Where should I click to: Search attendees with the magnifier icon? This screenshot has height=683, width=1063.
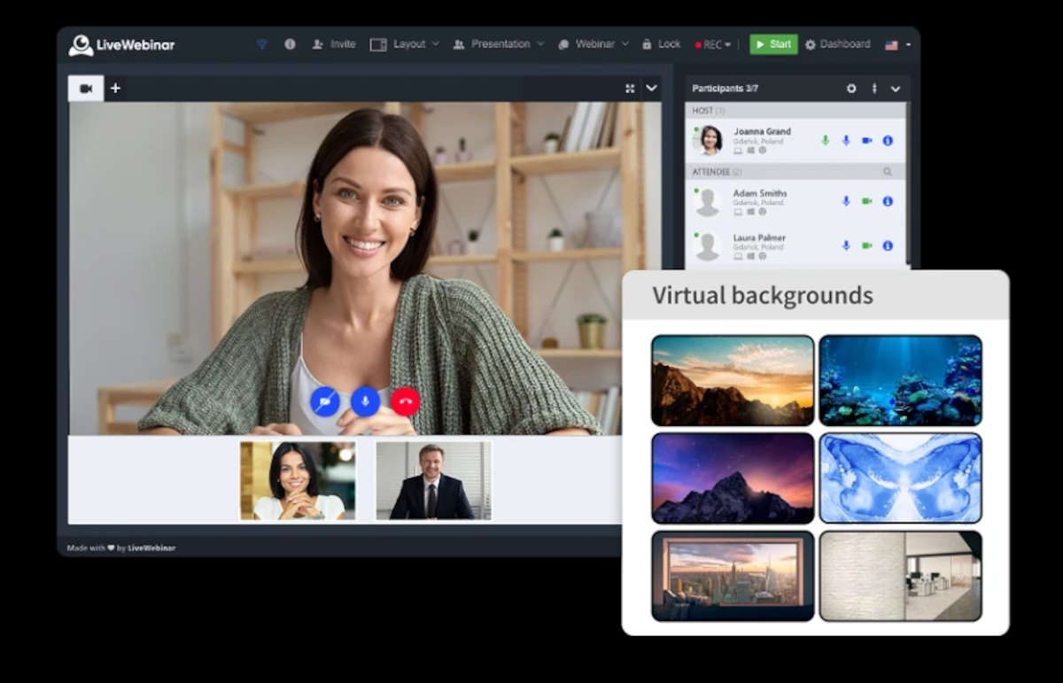[x=888, y=172]
